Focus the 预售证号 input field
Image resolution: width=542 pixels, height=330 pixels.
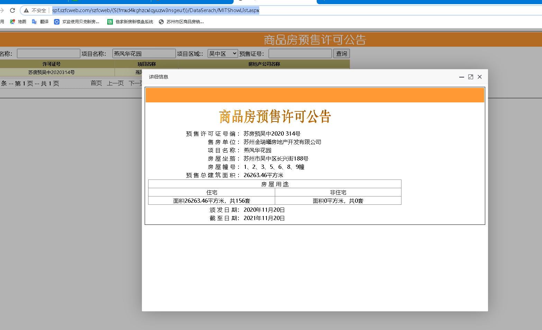click(300, 54)
